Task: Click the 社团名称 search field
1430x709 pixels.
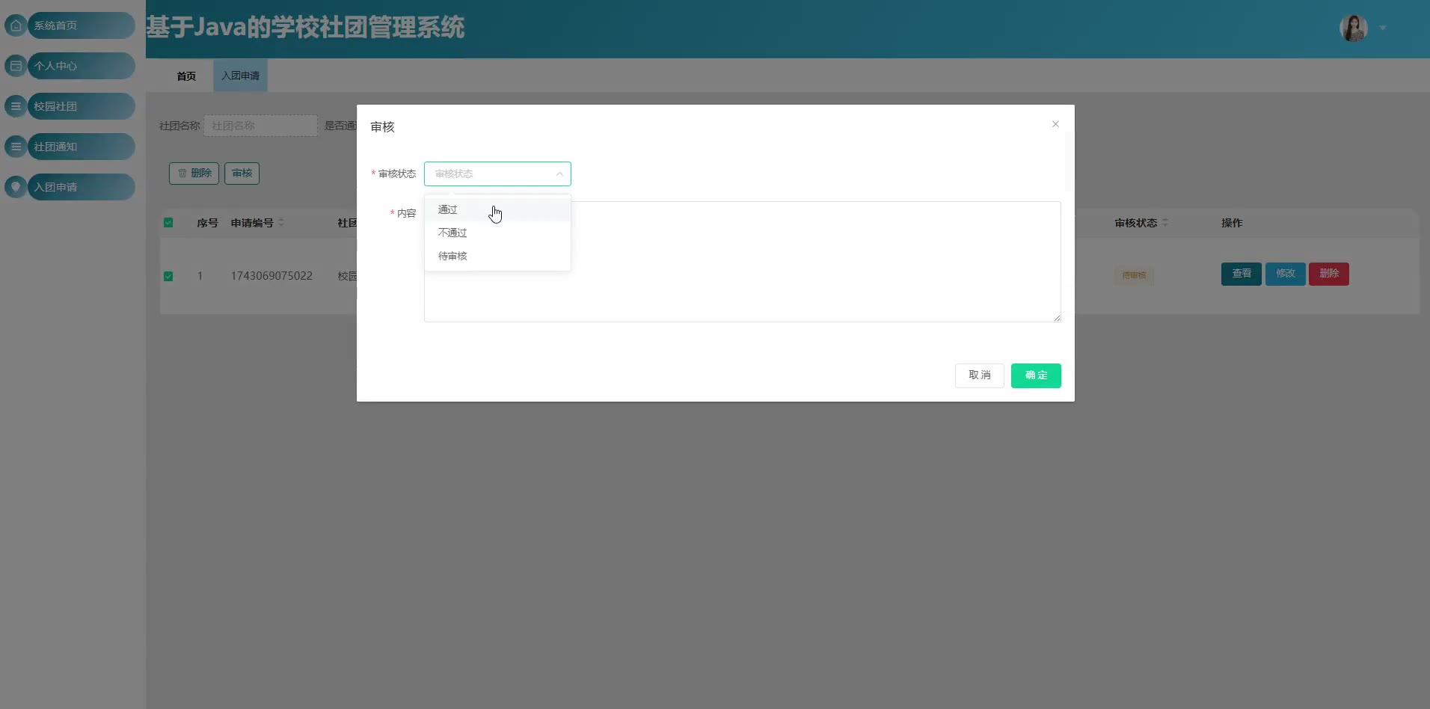Action: coord(260,126)
